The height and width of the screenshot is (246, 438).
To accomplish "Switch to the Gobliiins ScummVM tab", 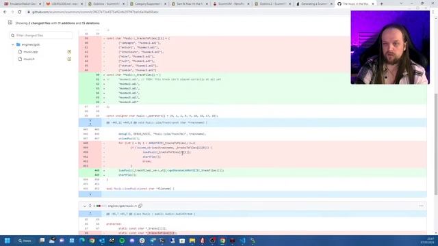I will click(106, 4).
